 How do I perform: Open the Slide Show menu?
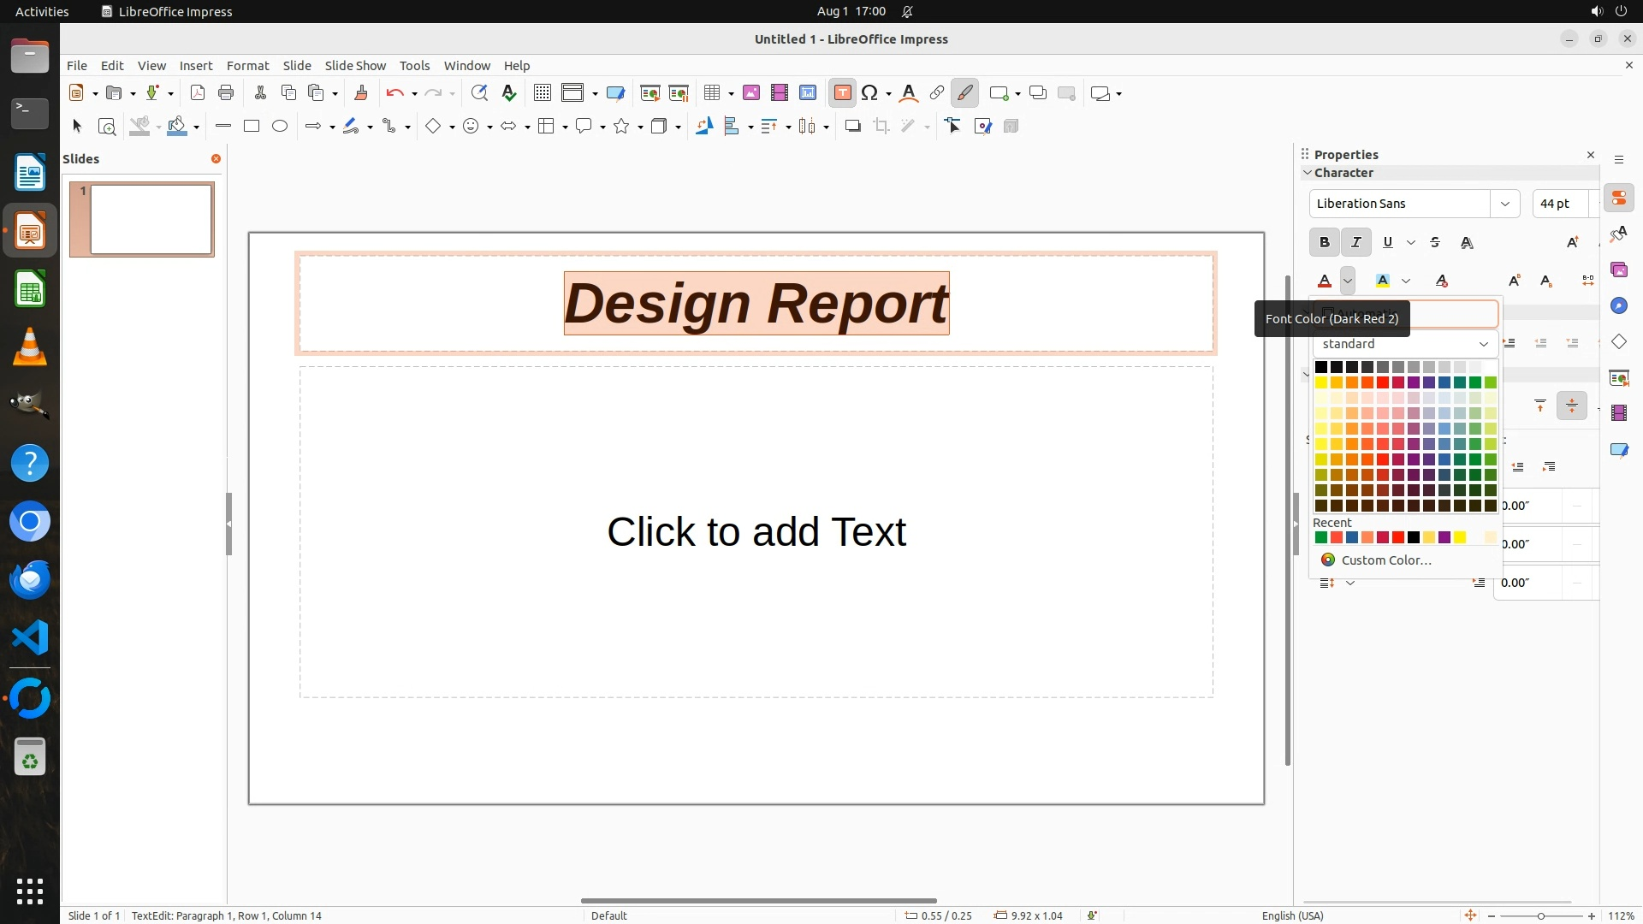[x=355, y=66]
